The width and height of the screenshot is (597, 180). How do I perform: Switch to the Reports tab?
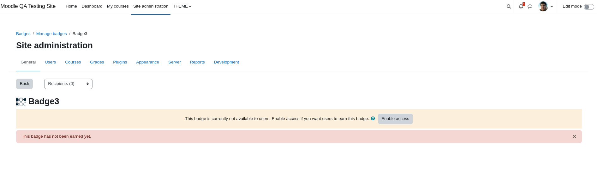[x=197, y=62]
